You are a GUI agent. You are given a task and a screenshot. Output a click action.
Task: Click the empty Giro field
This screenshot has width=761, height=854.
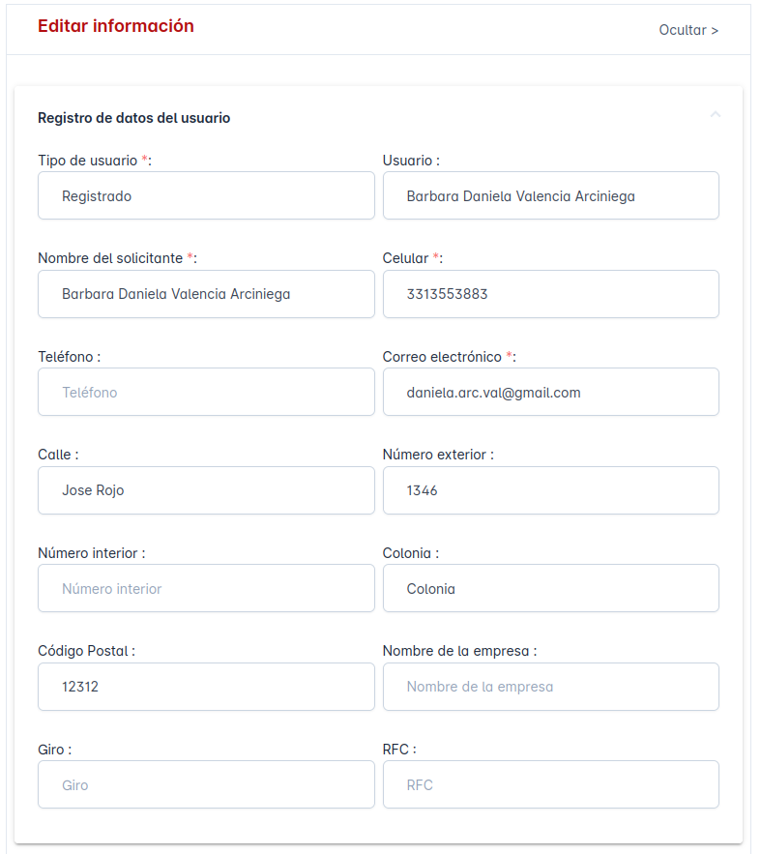(206, 785)
